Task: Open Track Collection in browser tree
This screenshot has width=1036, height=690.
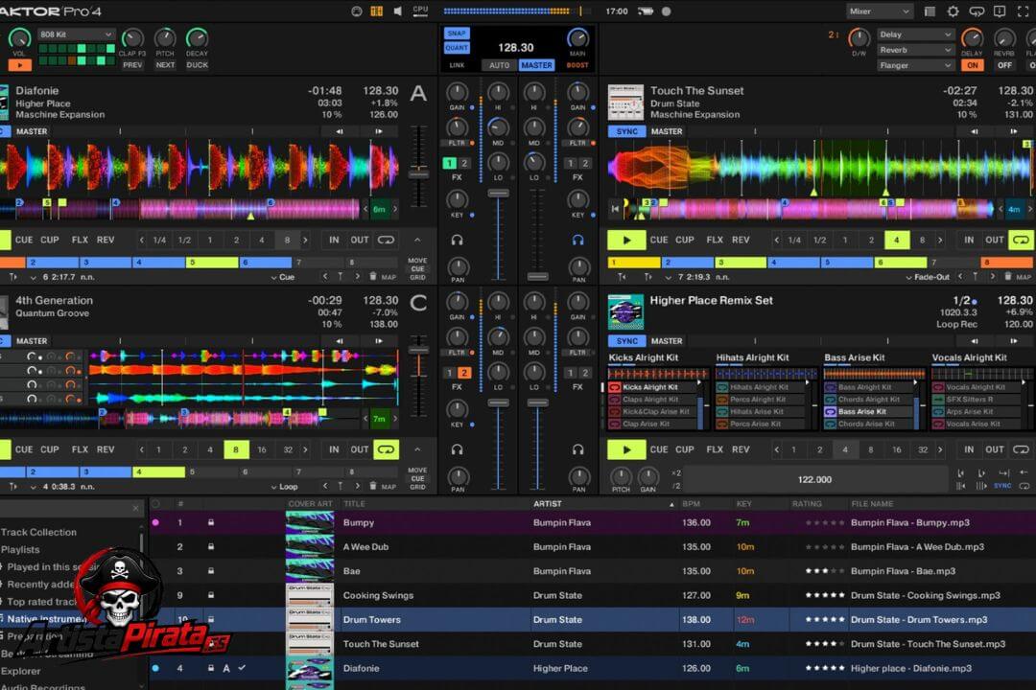Action: 39,532
